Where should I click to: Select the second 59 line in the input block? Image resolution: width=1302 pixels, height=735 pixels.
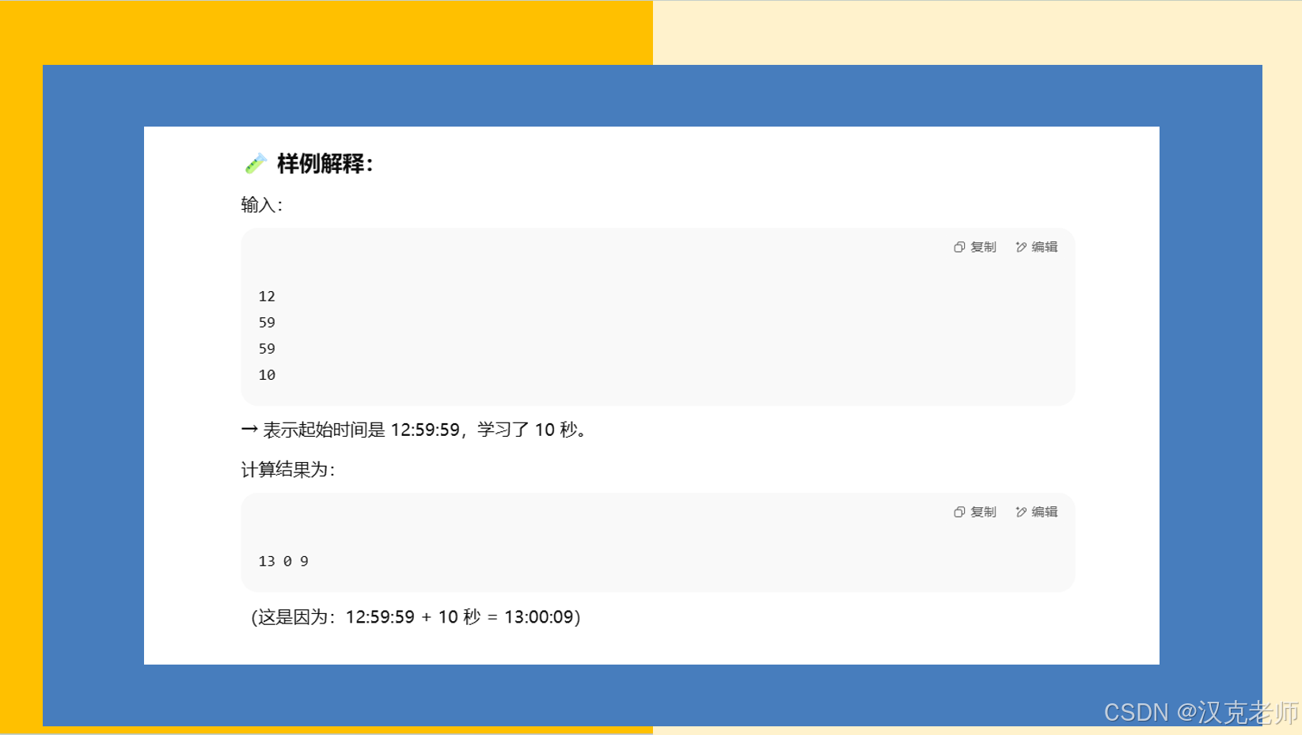tap(267, 348)
